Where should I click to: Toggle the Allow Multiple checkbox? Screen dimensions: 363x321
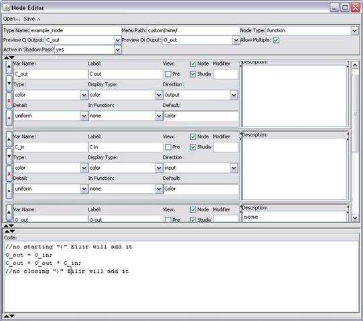pyautogui.click(x=276, y=40)
